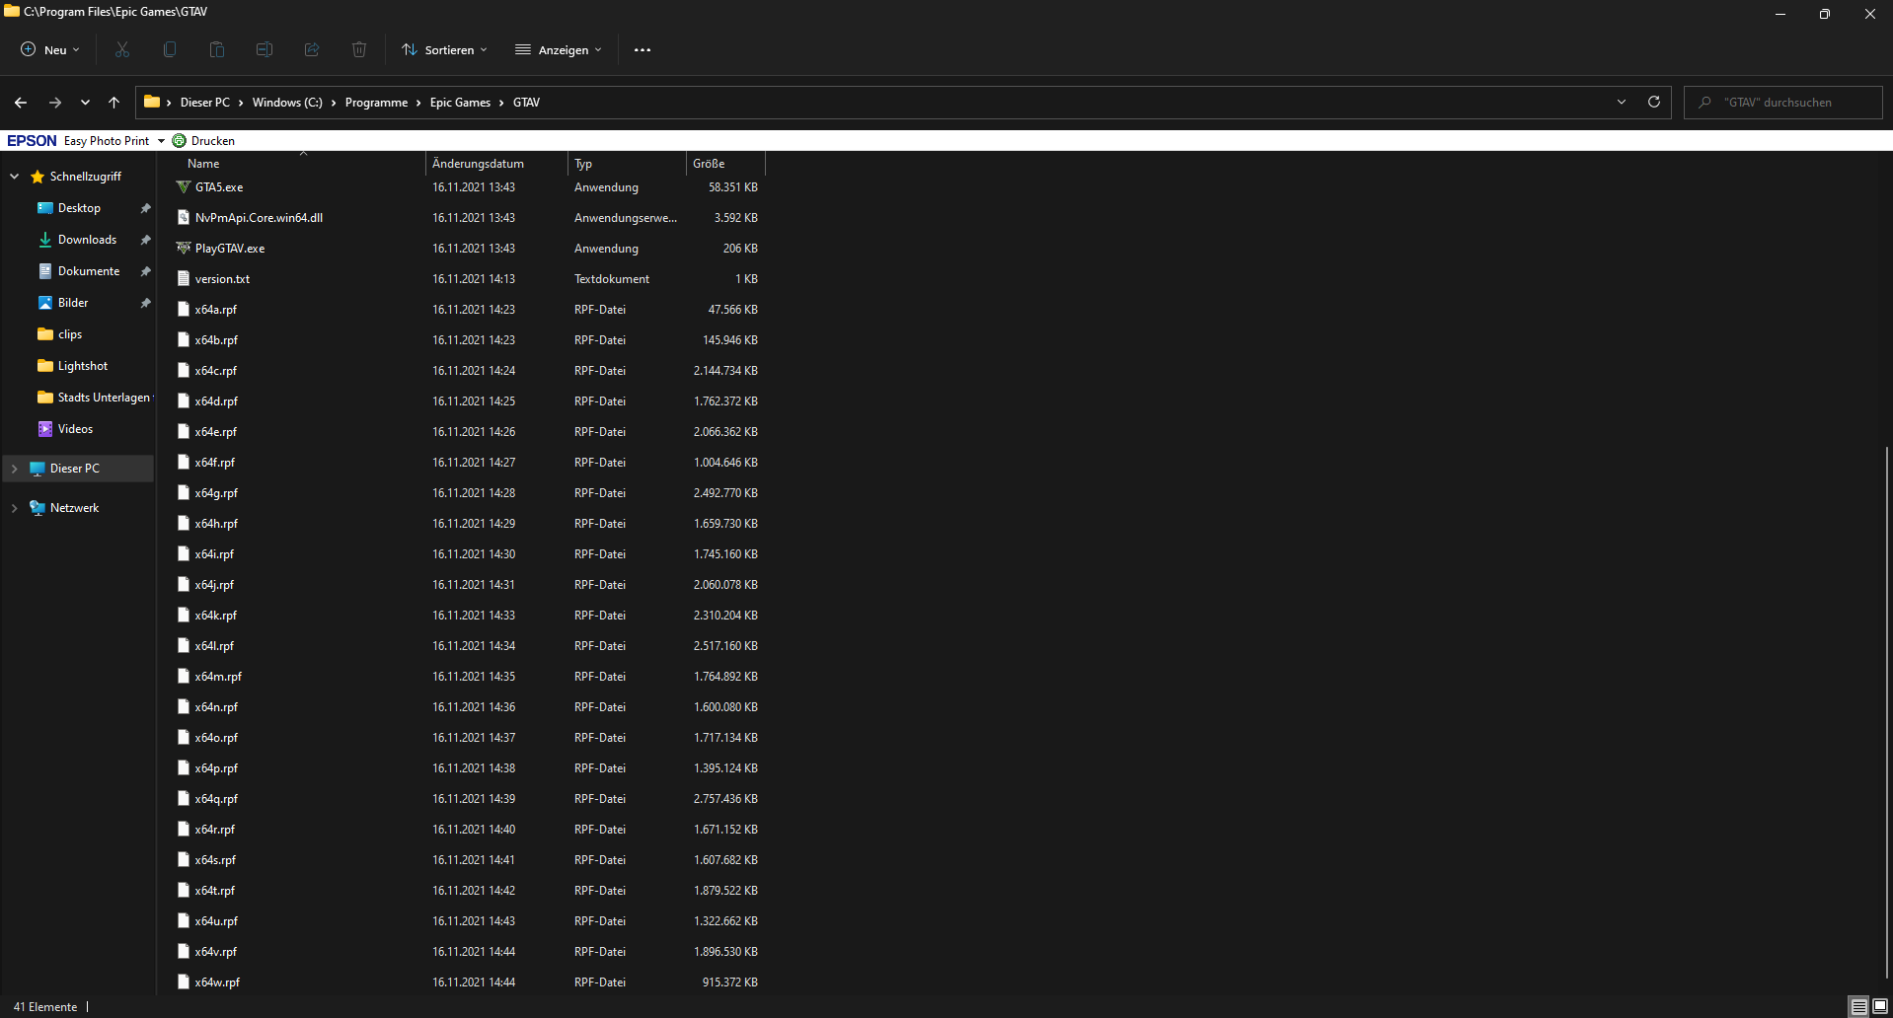This screenshot has height=1018, width=1893.
Task: Open the Neu dropdown menu
Action: pos(50,50)
